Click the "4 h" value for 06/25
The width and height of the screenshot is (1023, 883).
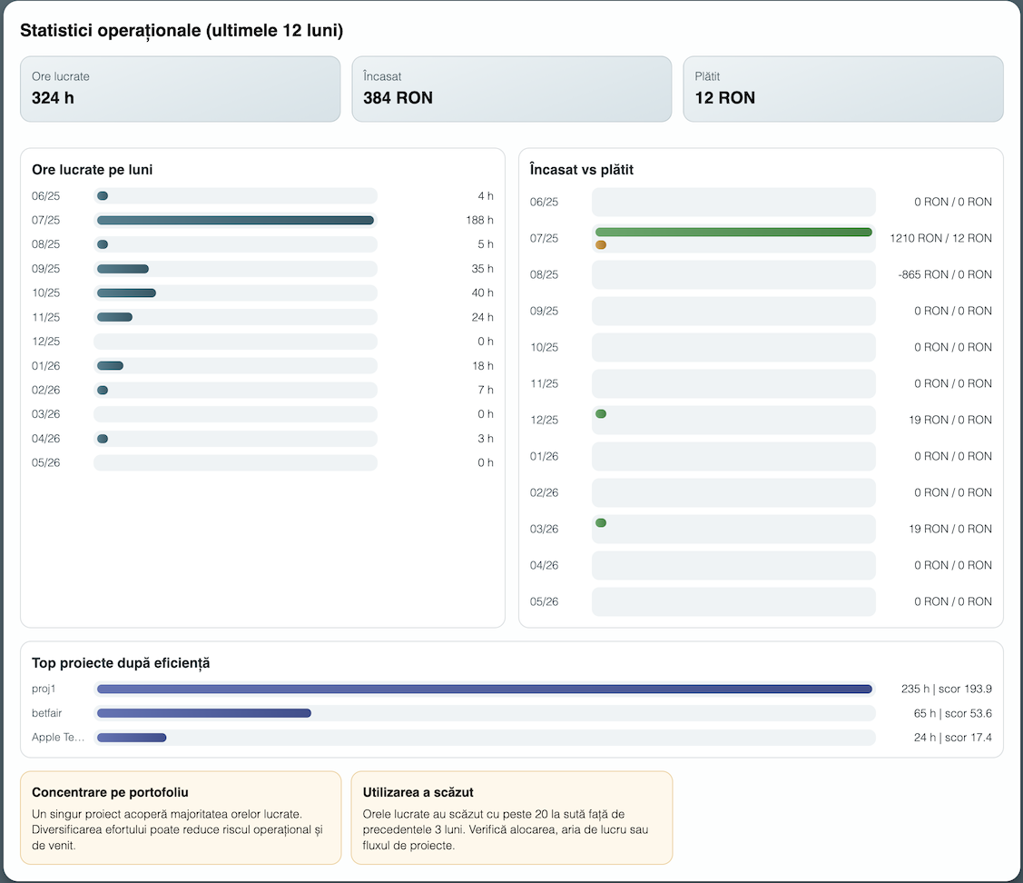pos(486,196)
